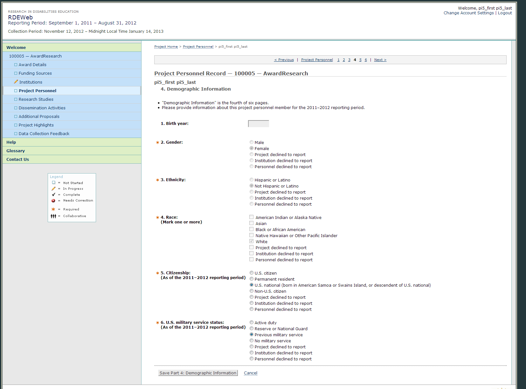Click the status box icon beside Data Collection Feedback
Screen dimensions: 526x389
(16, 134)
